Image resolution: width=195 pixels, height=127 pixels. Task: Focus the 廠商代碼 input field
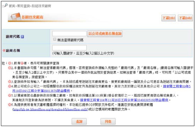[x=69, y=34]
